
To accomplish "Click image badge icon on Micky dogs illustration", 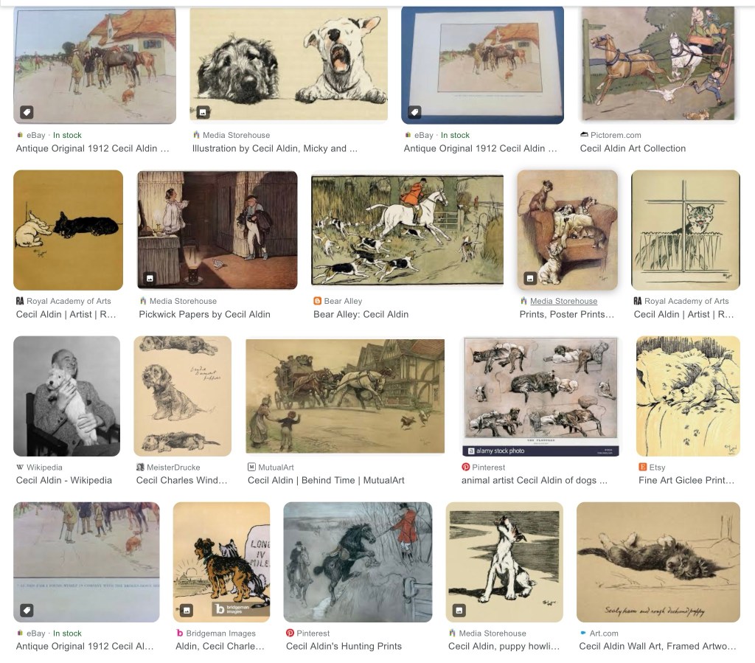I will [203, 112].
